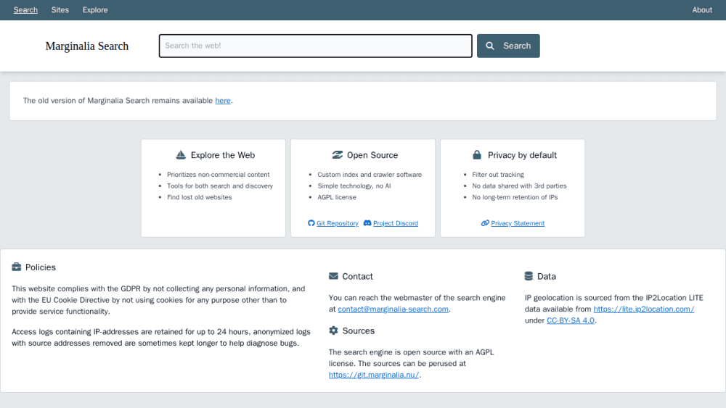Follow the 'here' link to old version
Screen dimensions: 726x408
tap(223, 100)
